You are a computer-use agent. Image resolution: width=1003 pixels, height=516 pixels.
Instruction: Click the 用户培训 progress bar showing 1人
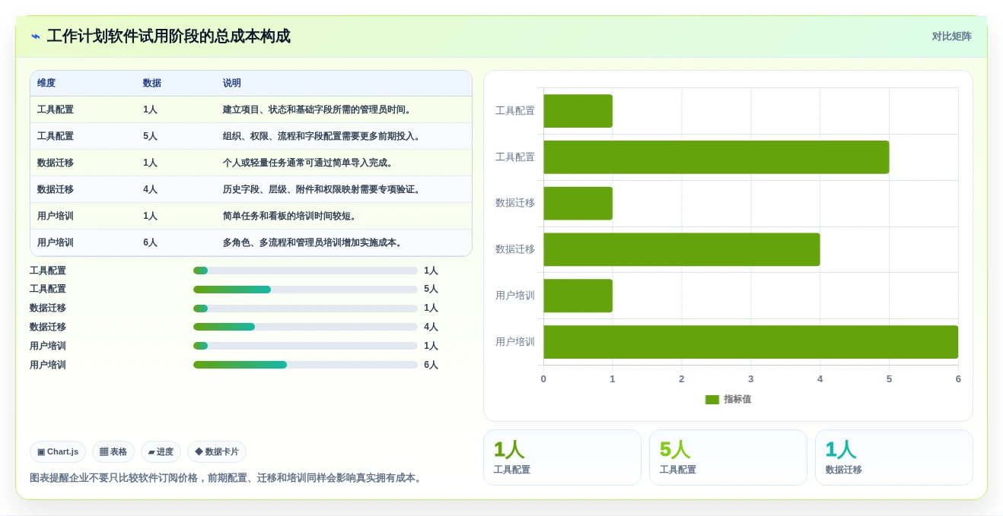pyautogui.click(x=305, y=347)
